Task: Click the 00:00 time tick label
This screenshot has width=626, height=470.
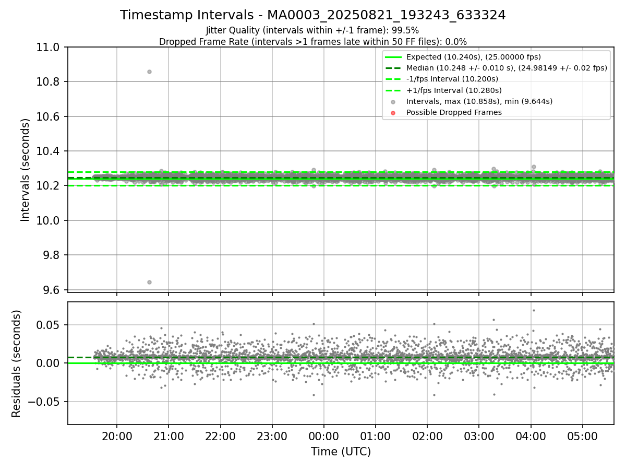Action: click(323, 437)
